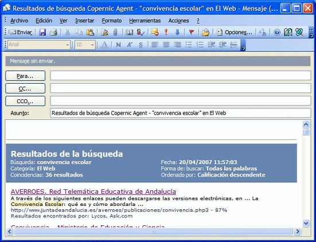Click the signature pencil icon
The height and width of the screenshot is (242, 316).
point(104,32)
